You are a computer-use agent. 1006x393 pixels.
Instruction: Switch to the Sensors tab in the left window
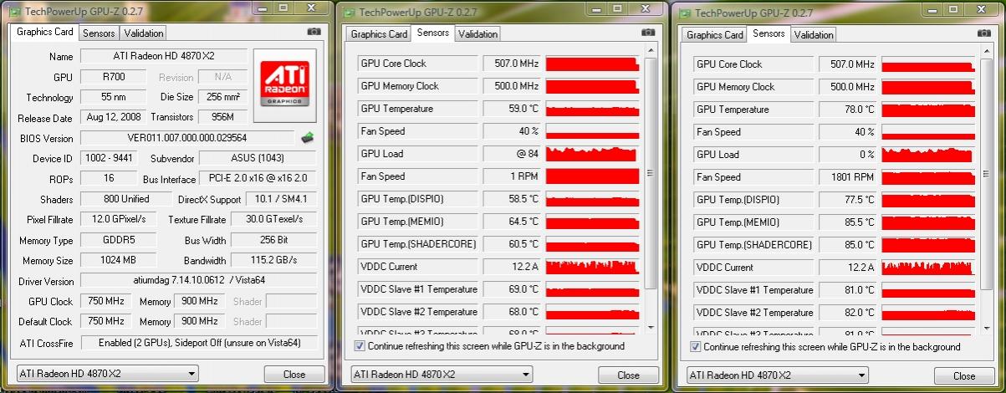[x=99, y=33]
